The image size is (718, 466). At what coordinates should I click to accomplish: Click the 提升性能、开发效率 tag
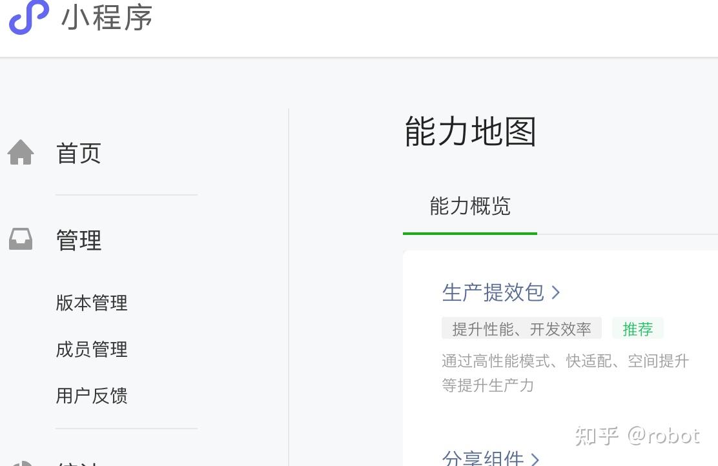point(522,329)
